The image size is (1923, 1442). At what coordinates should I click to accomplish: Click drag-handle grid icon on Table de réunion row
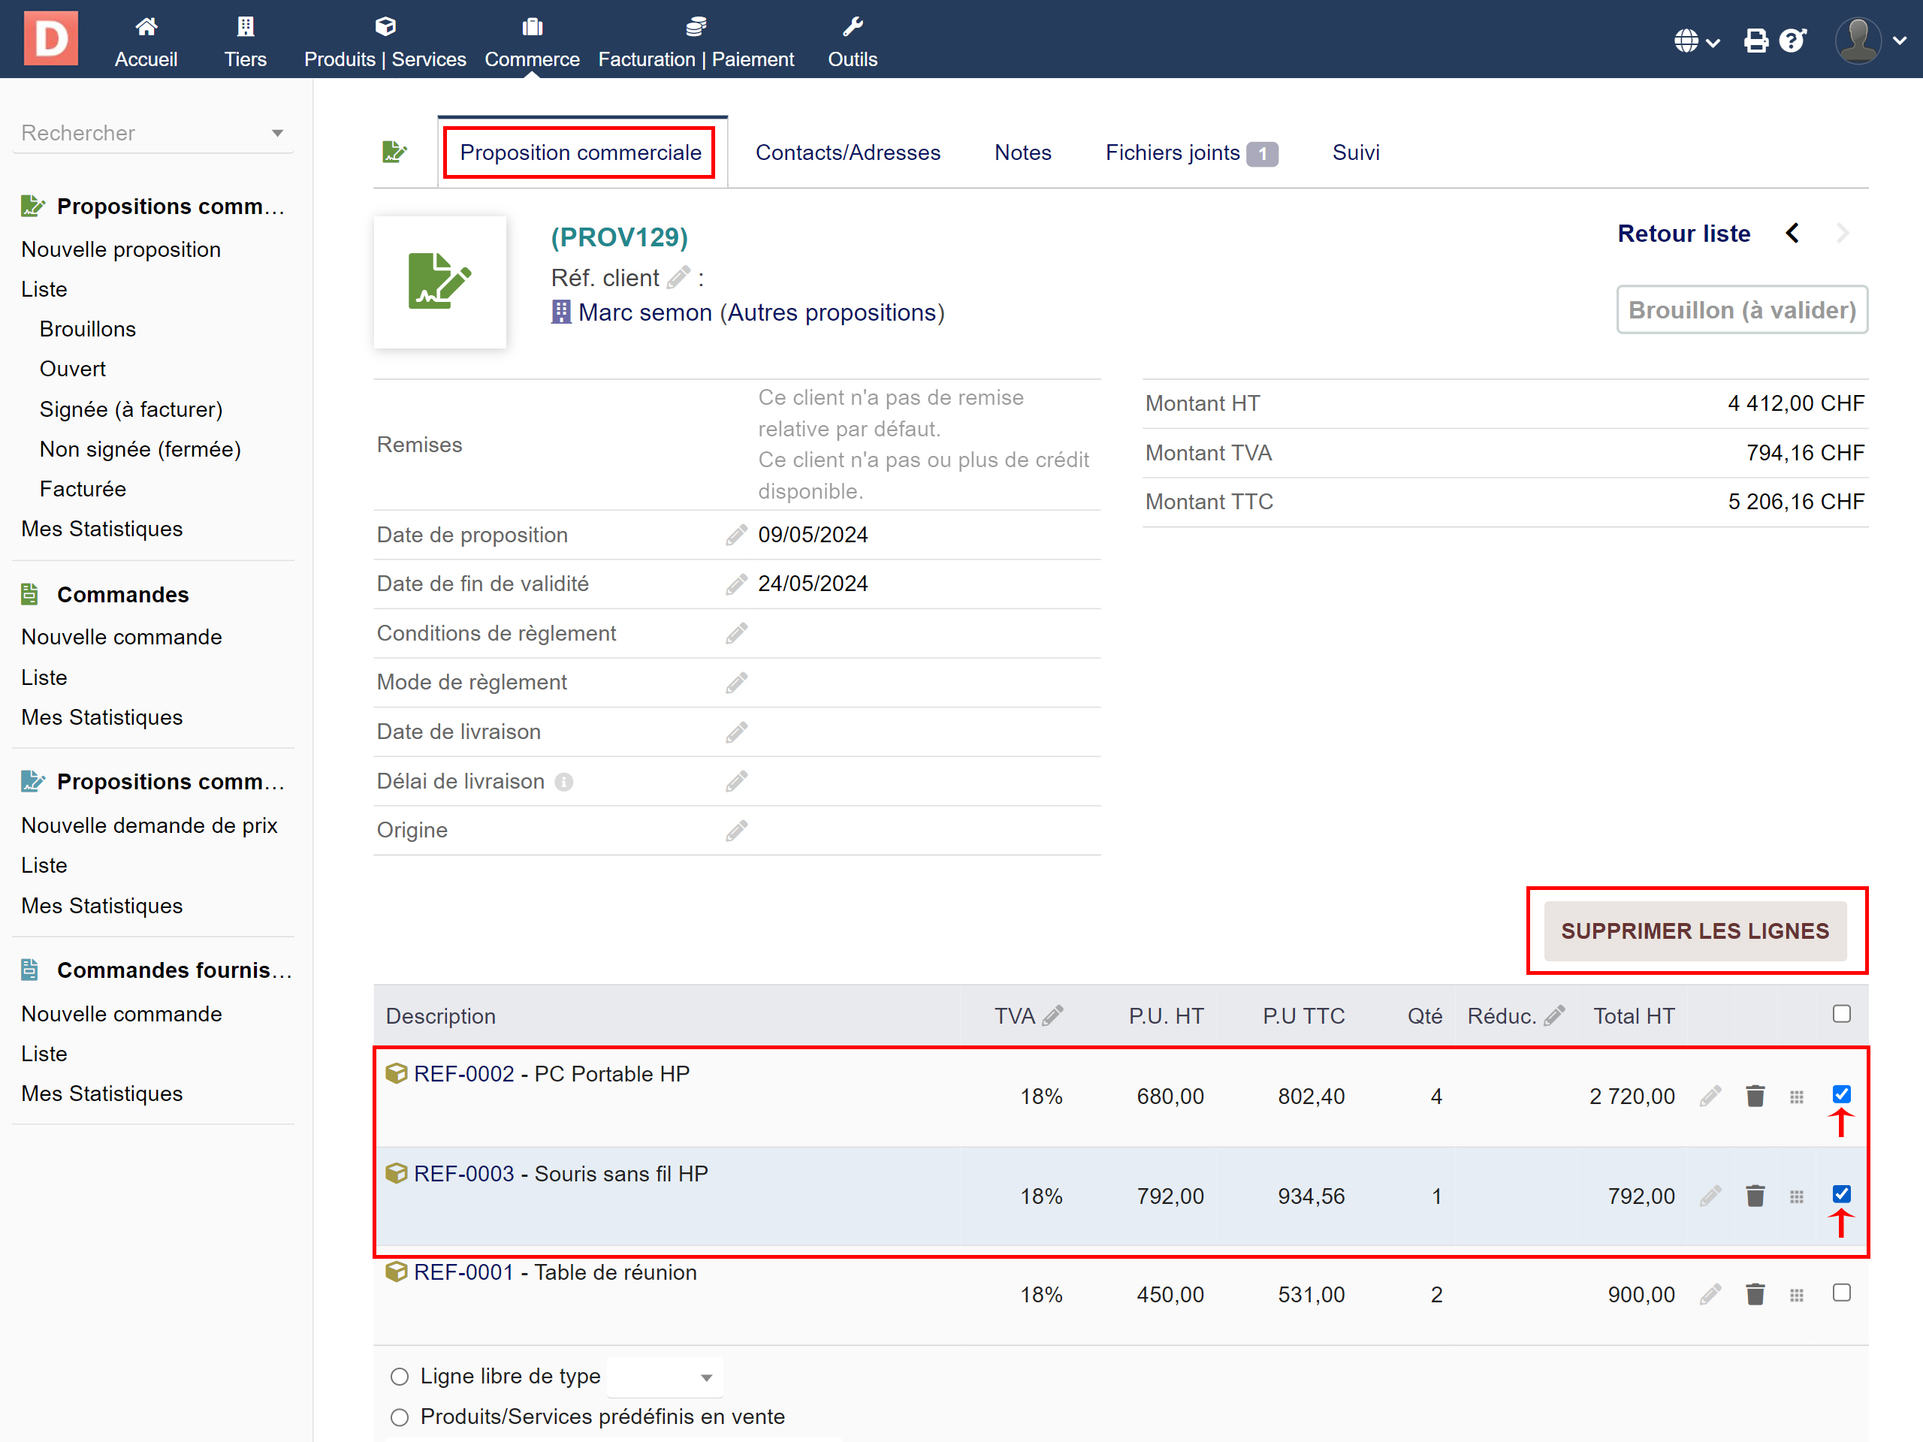pyautogui.click(x=1796, y=1295)
